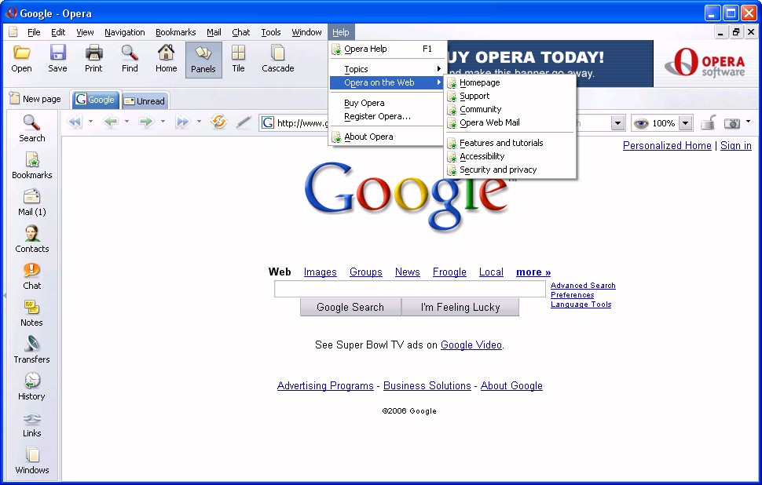The image size is (762, 485).
Task: Open the Bookmarks panel in sidebar
Action: [31, 165]
